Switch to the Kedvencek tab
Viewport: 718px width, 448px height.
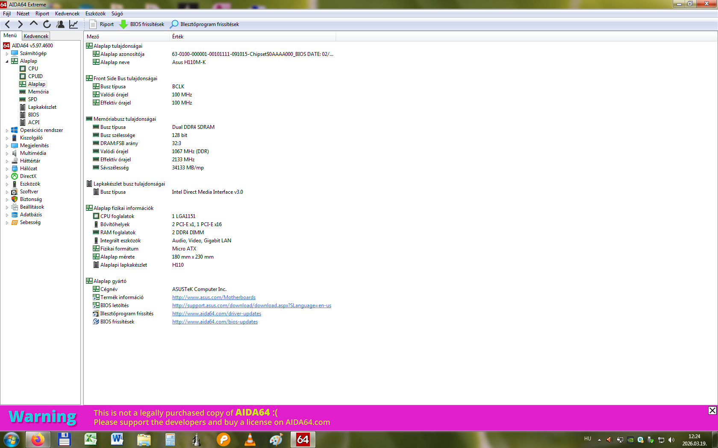36,36
